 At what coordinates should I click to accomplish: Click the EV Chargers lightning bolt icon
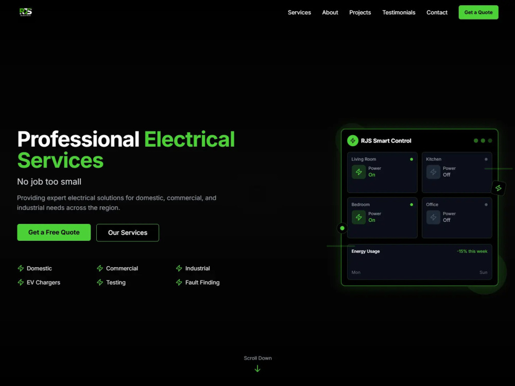[21, 283]
